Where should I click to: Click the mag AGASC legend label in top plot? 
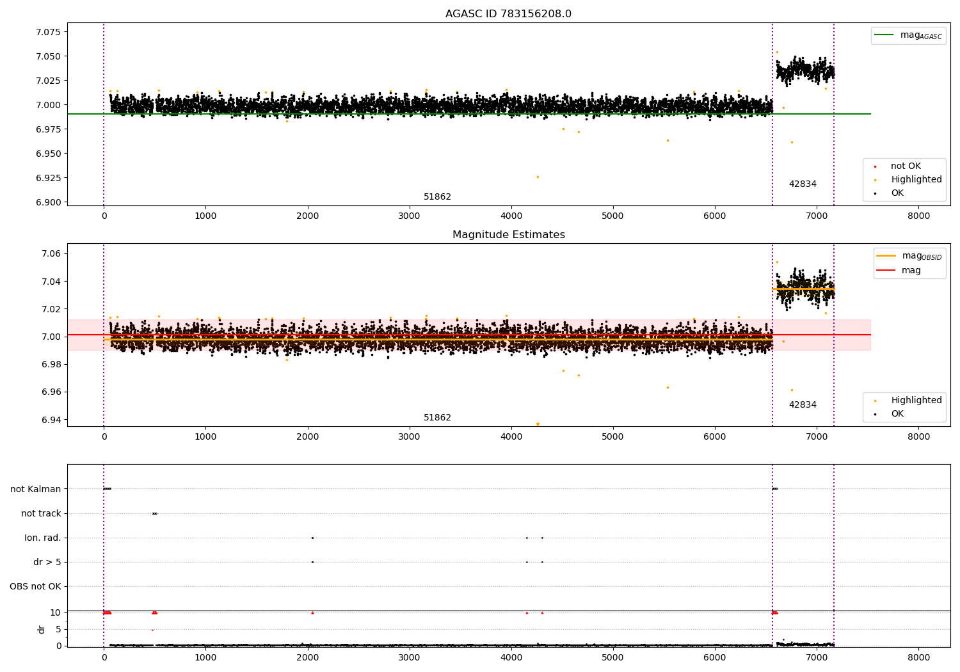[921, 35]
